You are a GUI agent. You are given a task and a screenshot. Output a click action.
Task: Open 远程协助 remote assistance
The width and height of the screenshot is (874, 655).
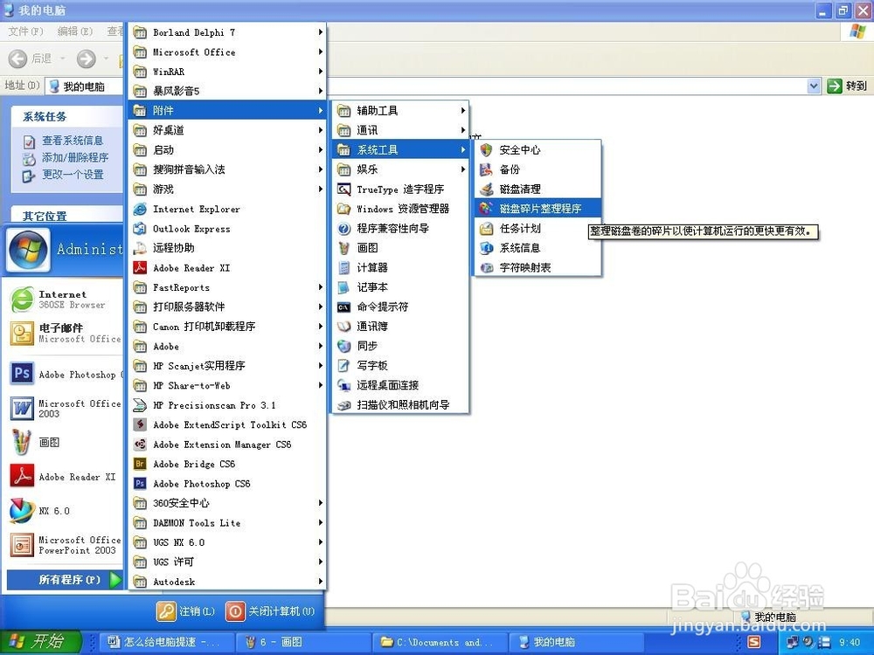coord(227,248)
